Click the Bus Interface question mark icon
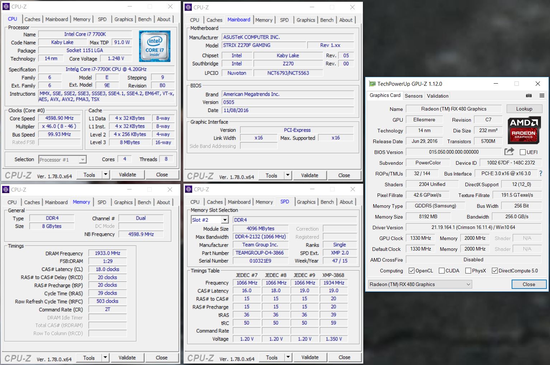 tap(541, 173)
